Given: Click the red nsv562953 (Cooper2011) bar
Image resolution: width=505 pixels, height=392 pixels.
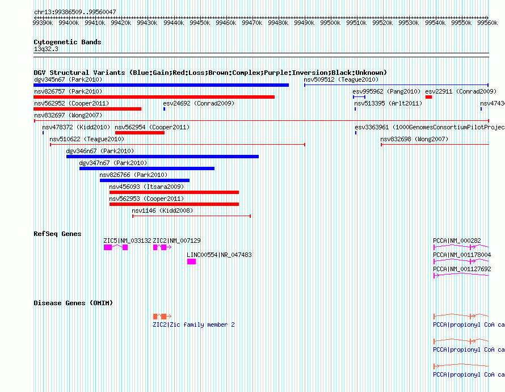Looking at the screenshot, I should pyautogui.click(x=174, y=204).
